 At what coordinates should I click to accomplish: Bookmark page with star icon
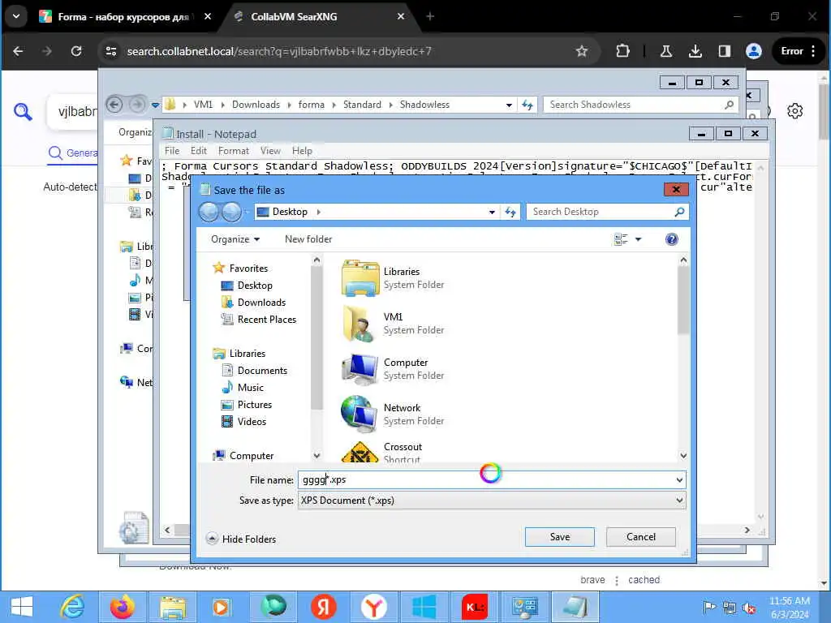coord(581,51)
